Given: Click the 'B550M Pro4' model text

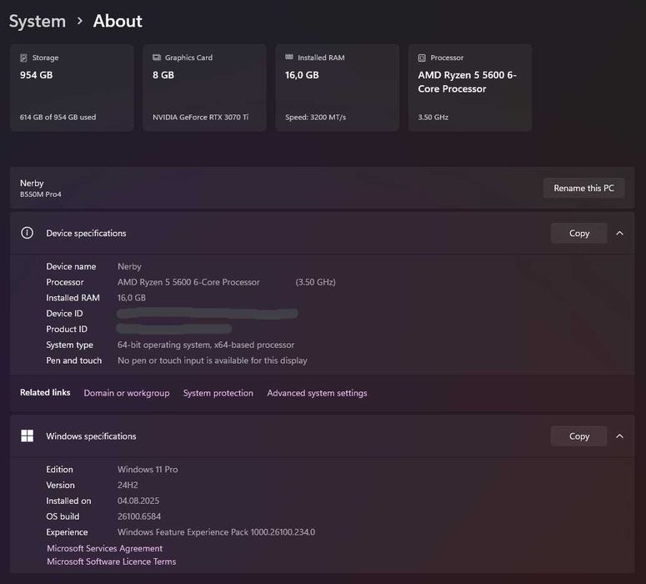Looking at the screenshot, I should (x=40, y=194).
